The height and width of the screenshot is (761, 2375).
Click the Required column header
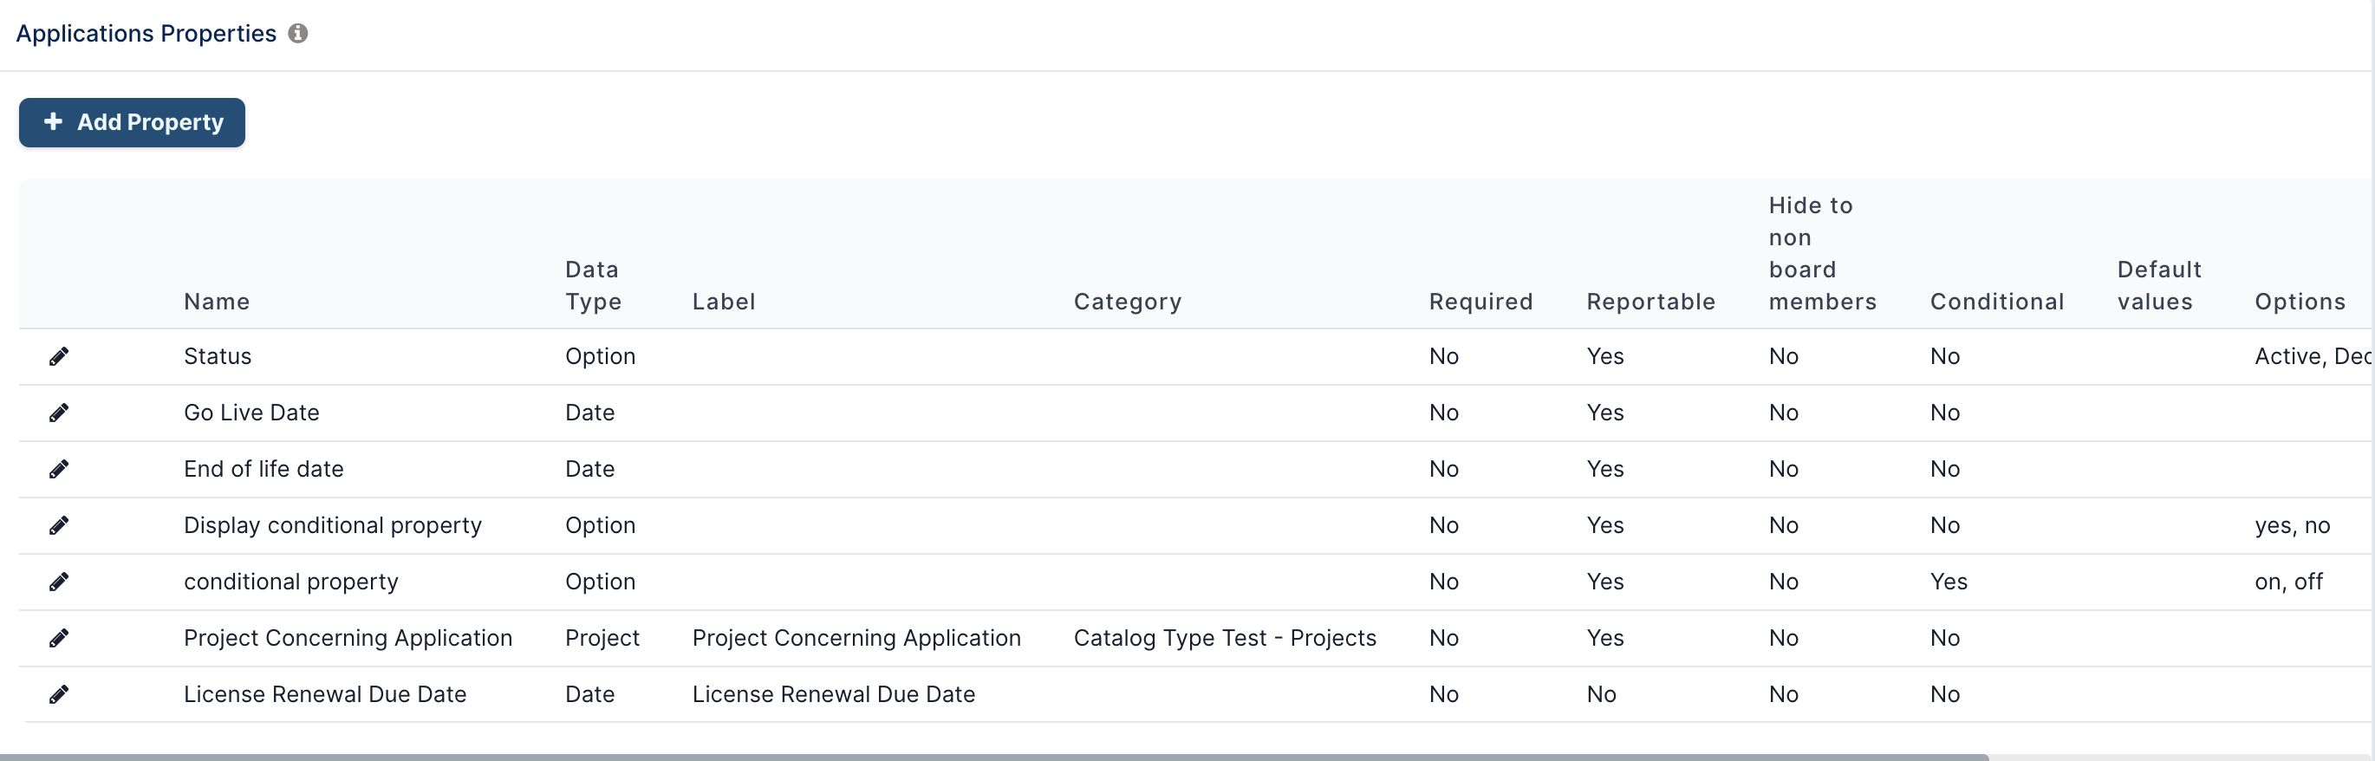[1480, 302]
